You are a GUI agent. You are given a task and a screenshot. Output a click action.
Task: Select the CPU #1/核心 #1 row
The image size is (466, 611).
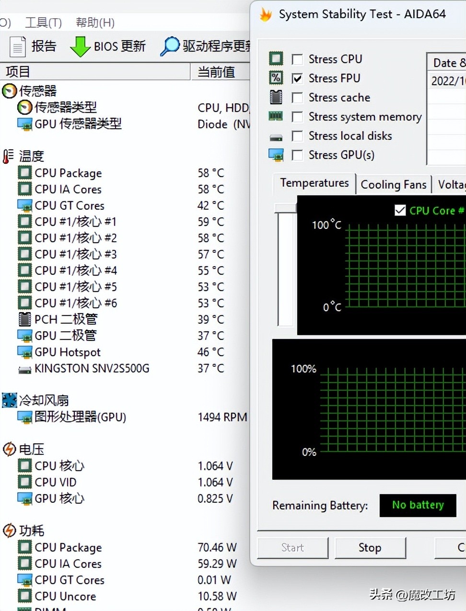click(x=125, y=222)
